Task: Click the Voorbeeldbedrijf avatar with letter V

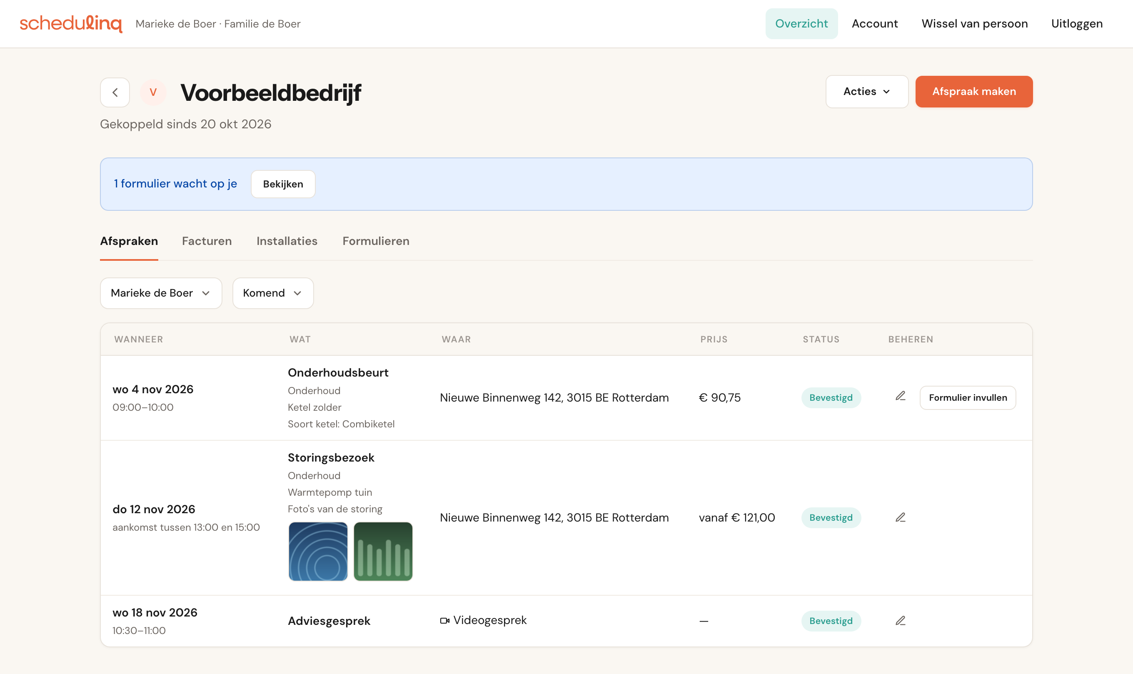Action: coord(153,92)
